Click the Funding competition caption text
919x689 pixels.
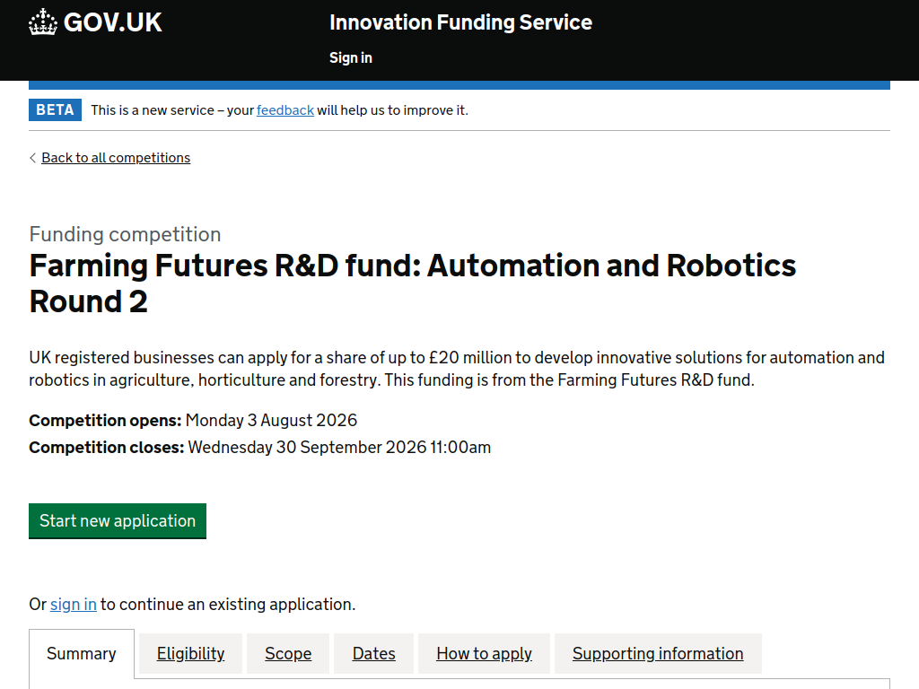pyautogui.click(x=125, y=234)
